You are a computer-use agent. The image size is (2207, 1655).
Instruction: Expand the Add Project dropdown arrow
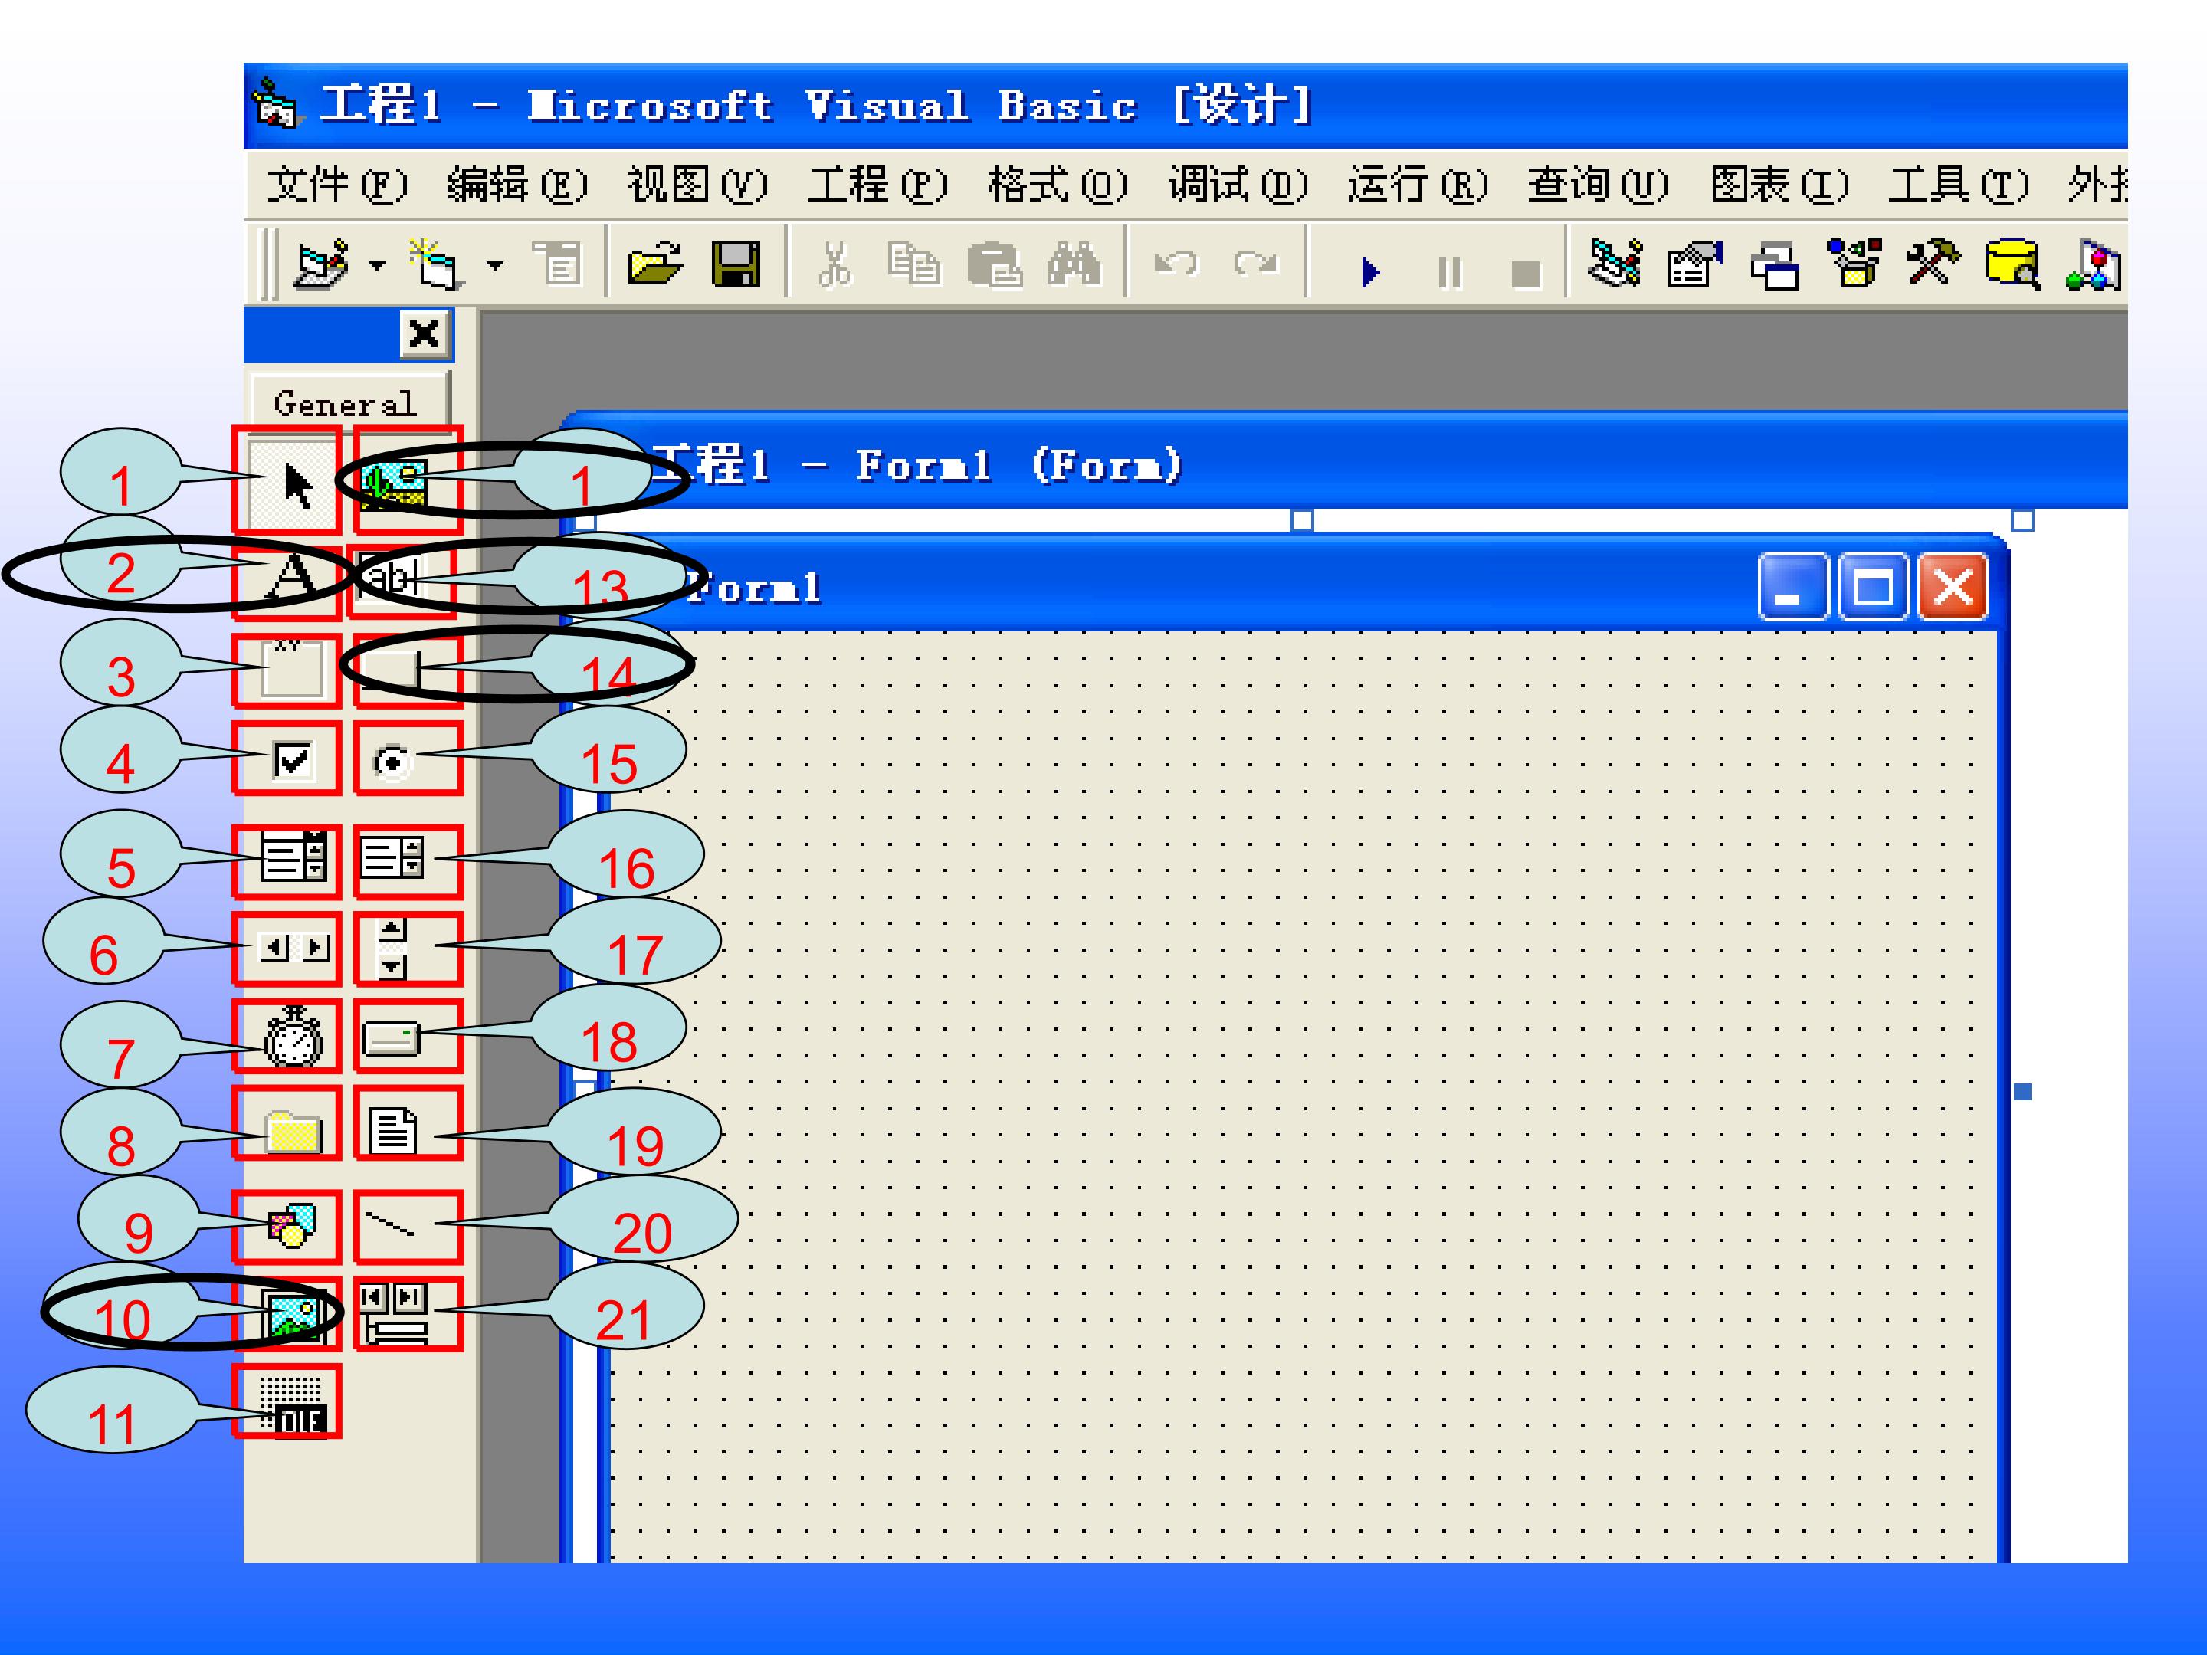coord(377,267)
